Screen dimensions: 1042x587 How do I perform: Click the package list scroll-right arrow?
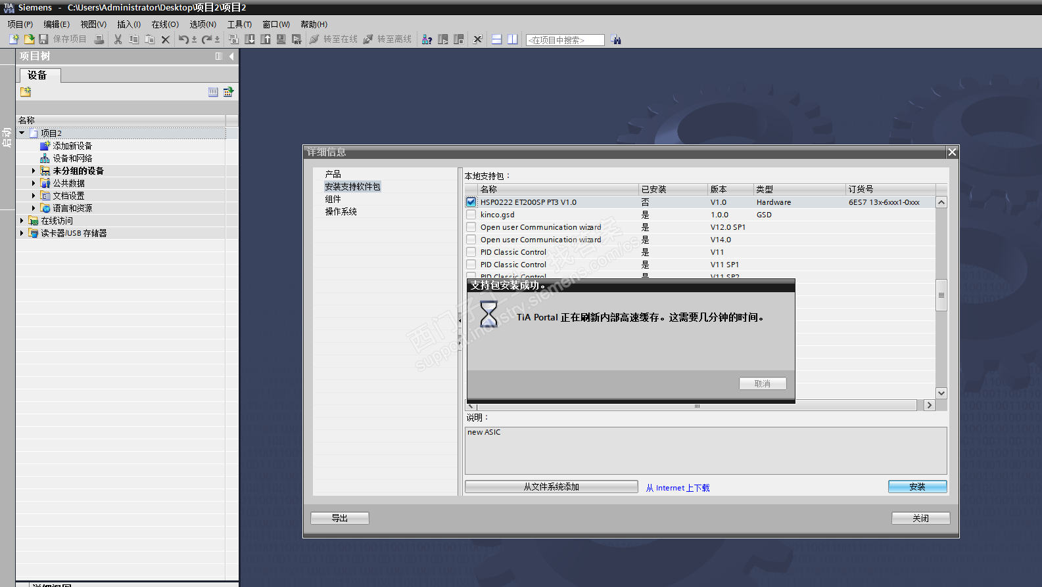930,405
